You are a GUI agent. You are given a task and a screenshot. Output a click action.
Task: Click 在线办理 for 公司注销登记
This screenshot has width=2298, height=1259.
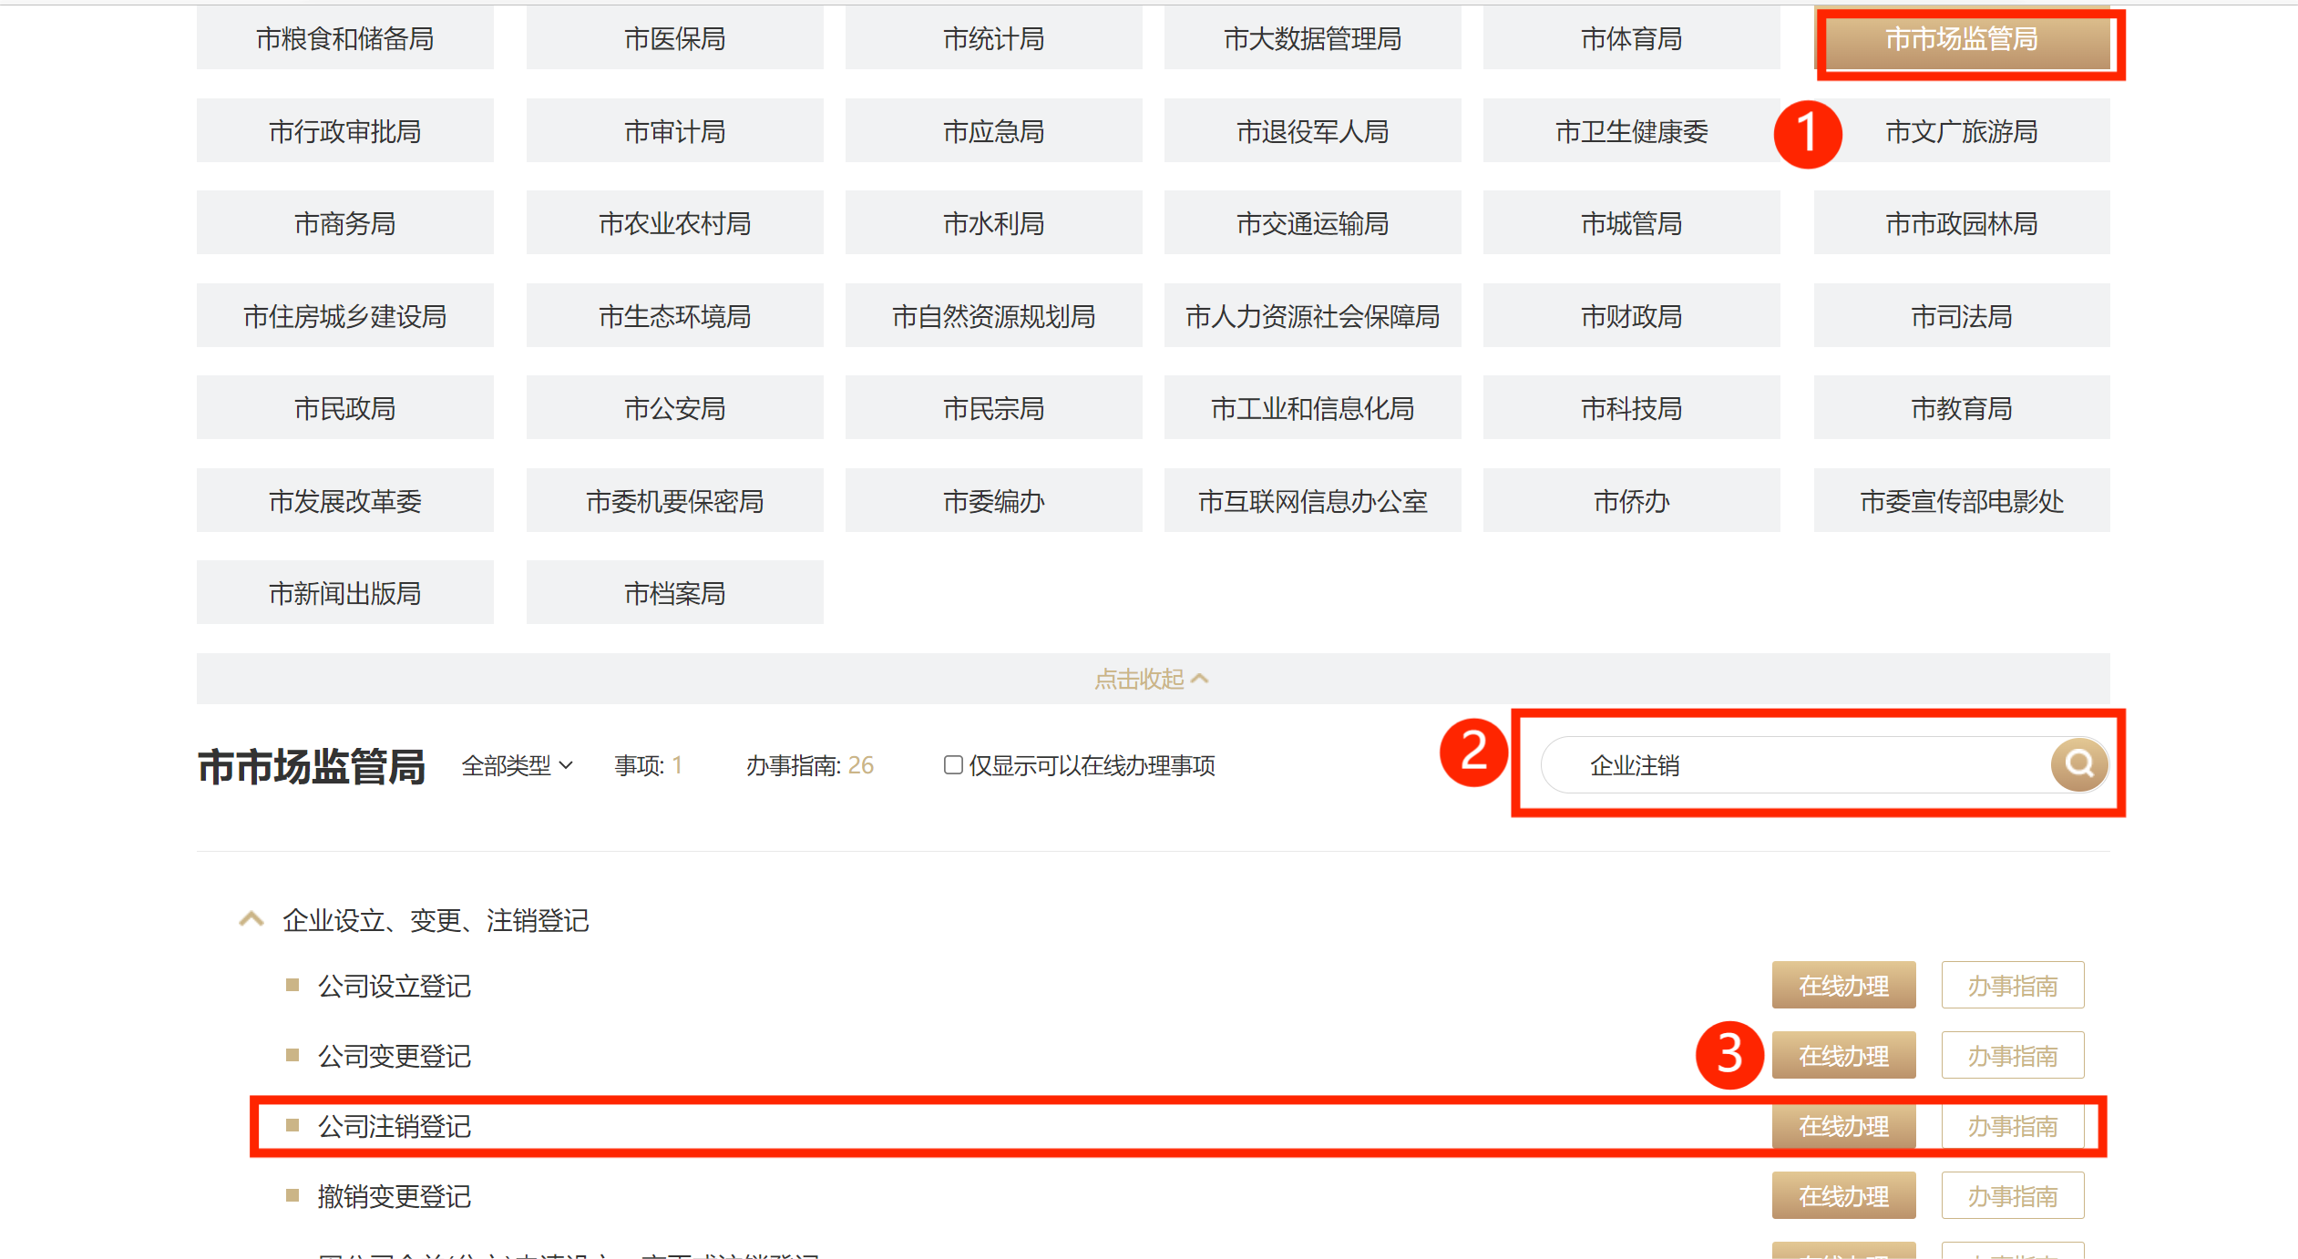pos(1843,1126)
